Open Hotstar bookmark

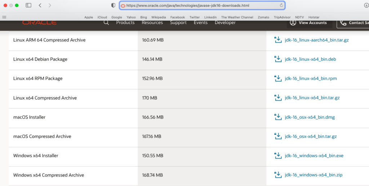[314, 17]
